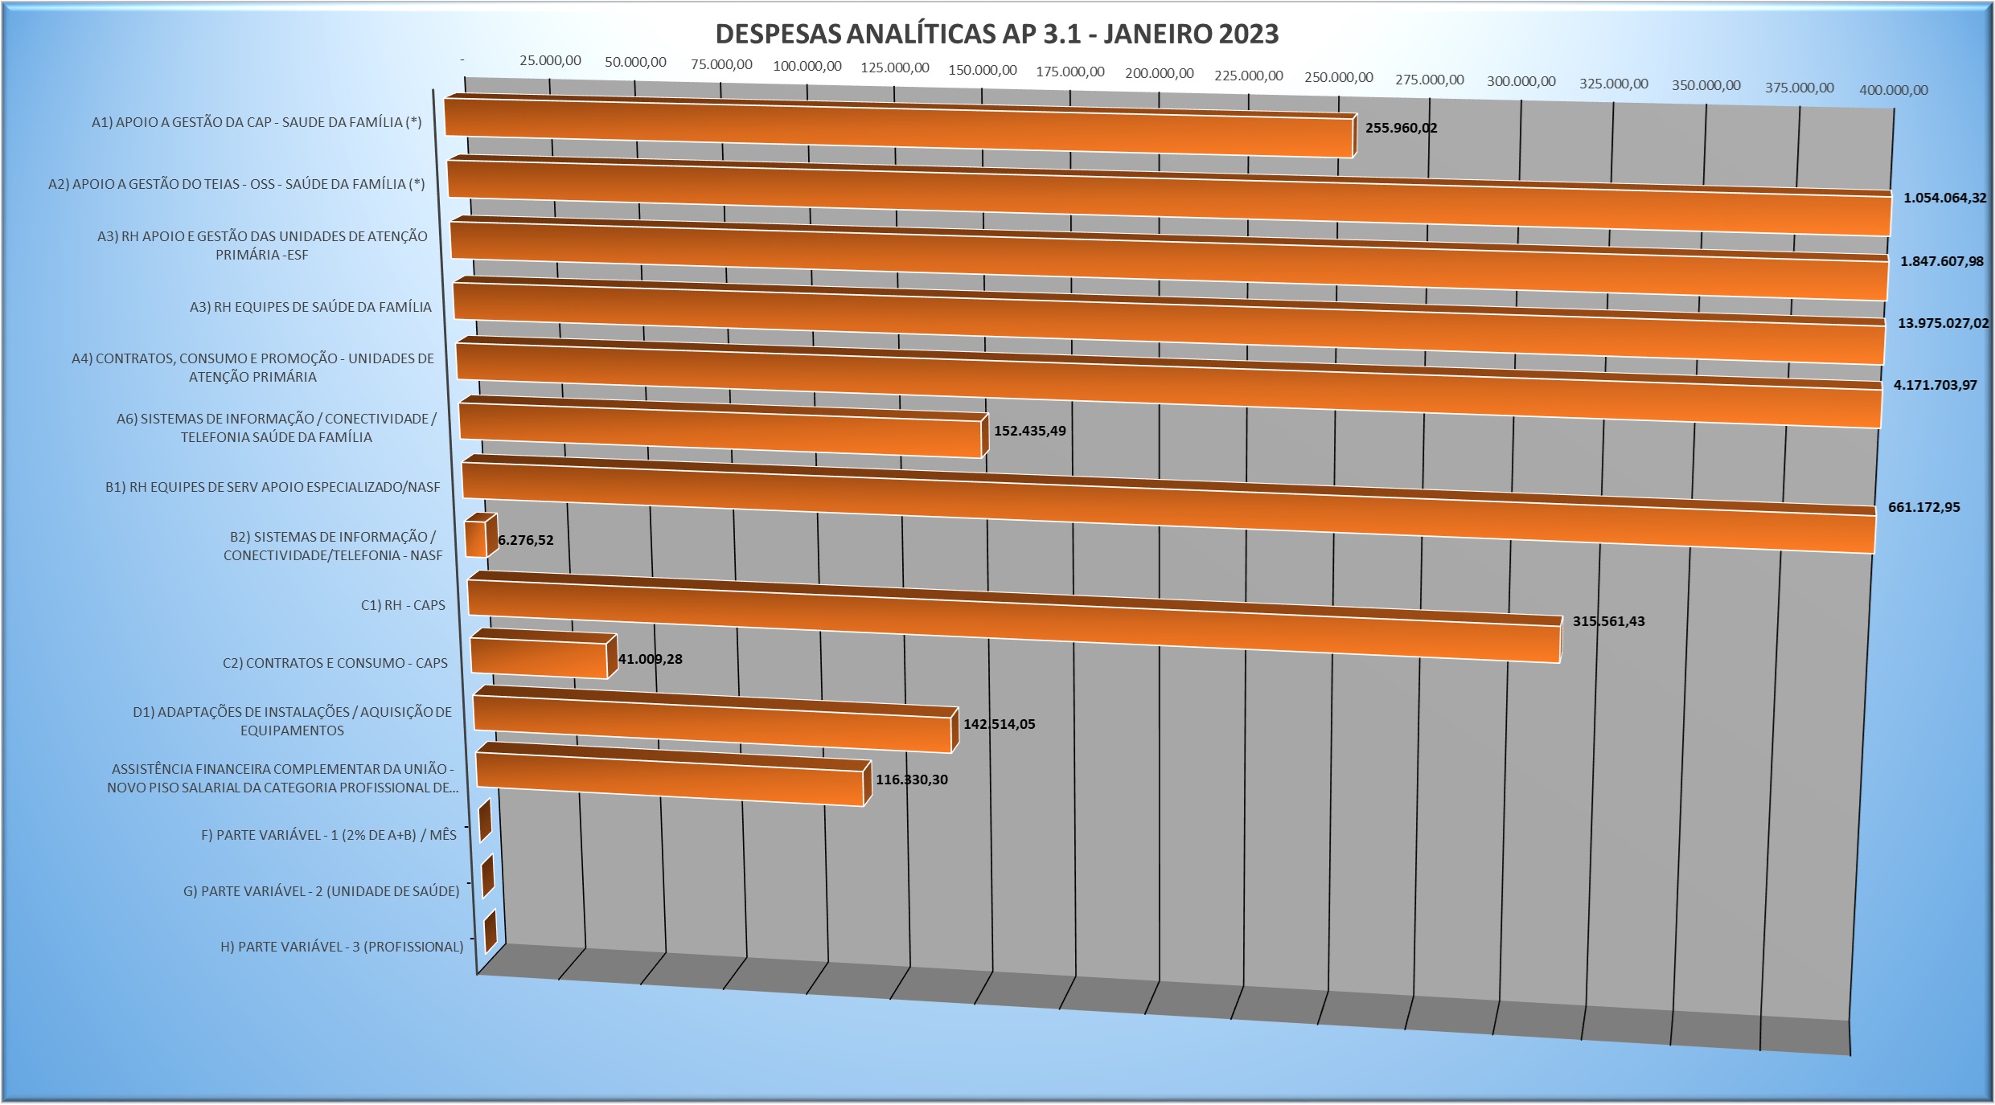This screenshot has height=1105, width=1995.
Task: Click the chart title DESPESAS ANALÍTICAS AP 3.1
Action: click(996, 34)
